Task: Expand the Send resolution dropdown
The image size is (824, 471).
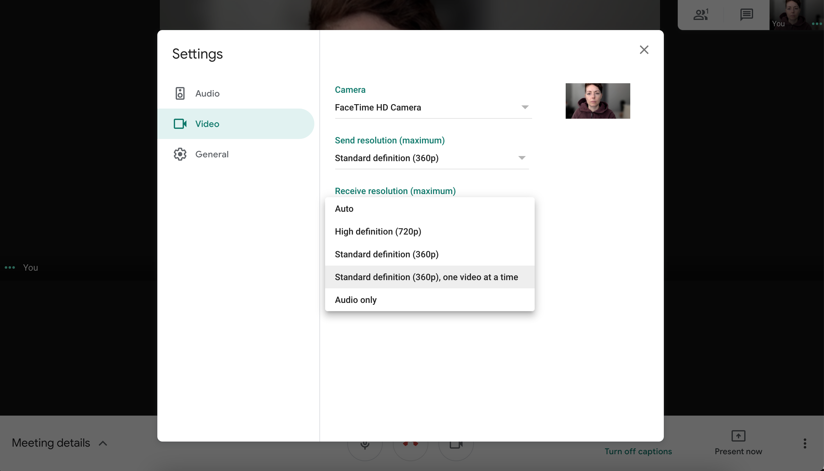Action: click(431, 158)
